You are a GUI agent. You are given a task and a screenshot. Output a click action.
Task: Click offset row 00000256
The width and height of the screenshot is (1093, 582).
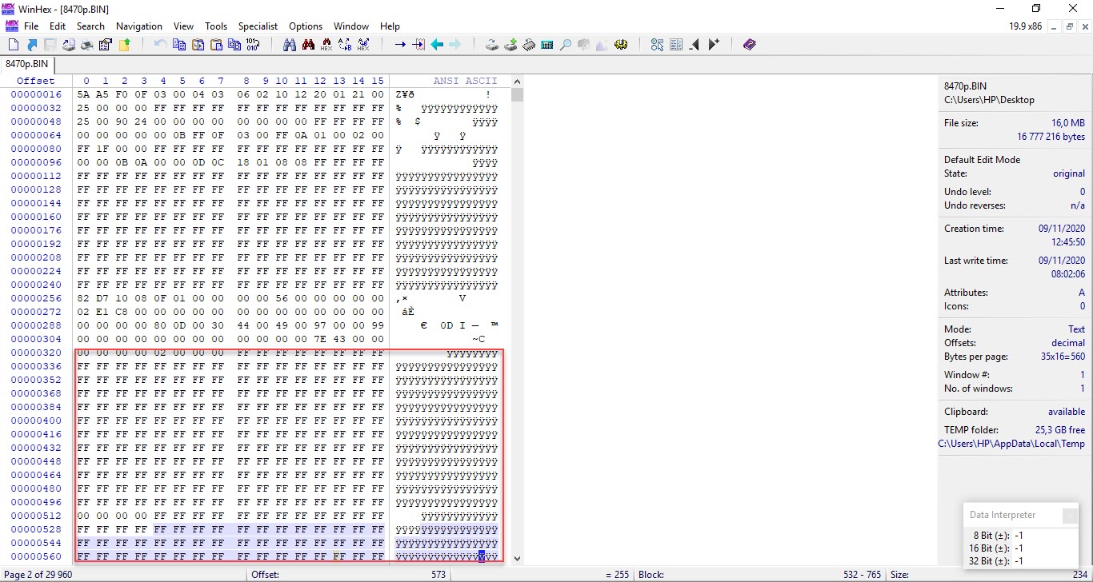36,298
